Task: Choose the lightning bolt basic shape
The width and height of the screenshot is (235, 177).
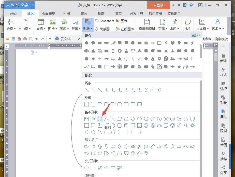Action: pos(186,125)
